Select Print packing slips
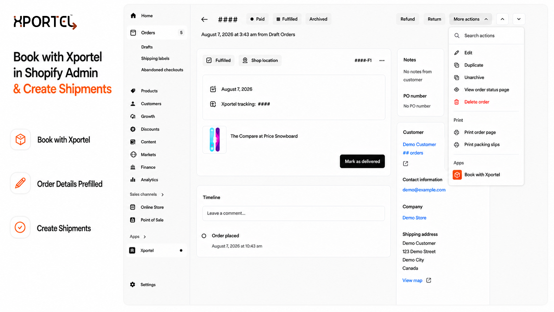Screen dimensions: 554x312 [486, 145]
